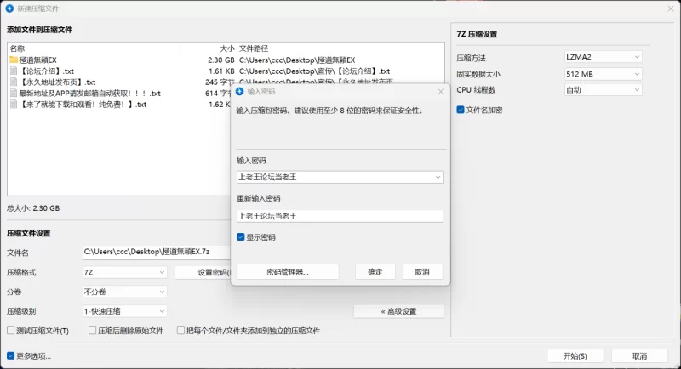Viewport: 681px width, 369px height.
Task: Click the 添加文件到压缩文件 heading
Action: (39, 30)
